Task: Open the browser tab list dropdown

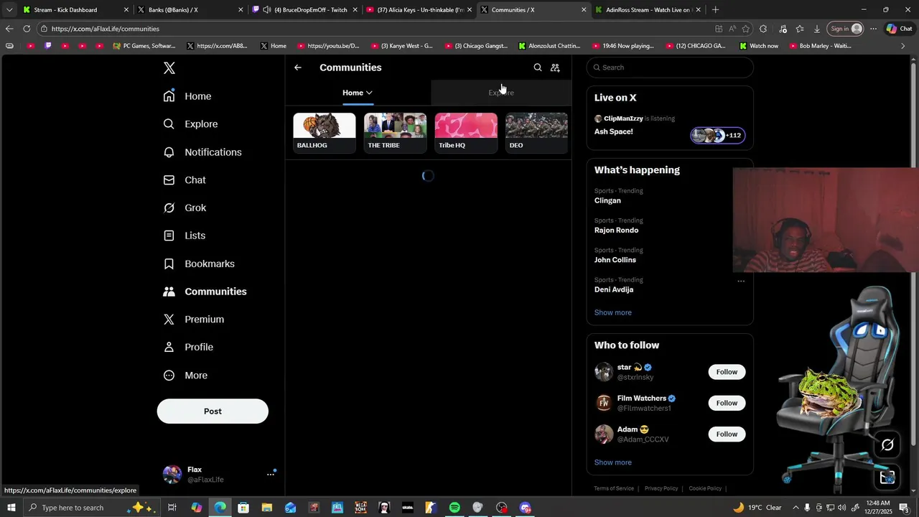Action: [9, 10]
